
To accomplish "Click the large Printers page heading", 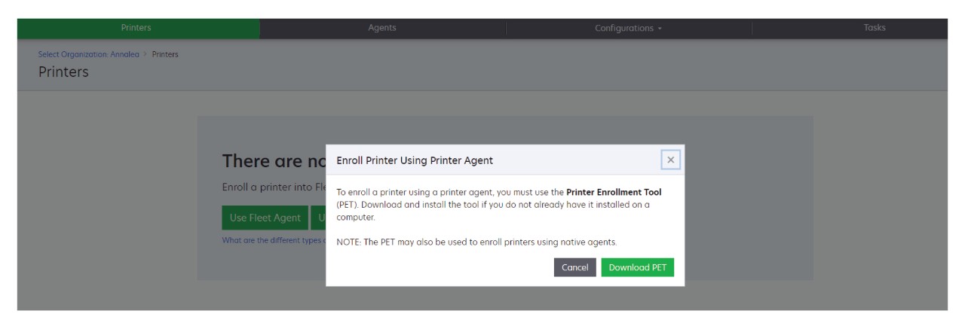I will point(63,72).
